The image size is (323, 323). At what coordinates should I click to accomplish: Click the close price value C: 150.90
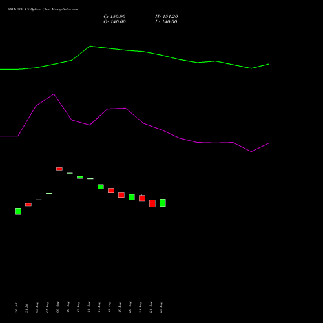pyautogui.click(x=114, y=17)
